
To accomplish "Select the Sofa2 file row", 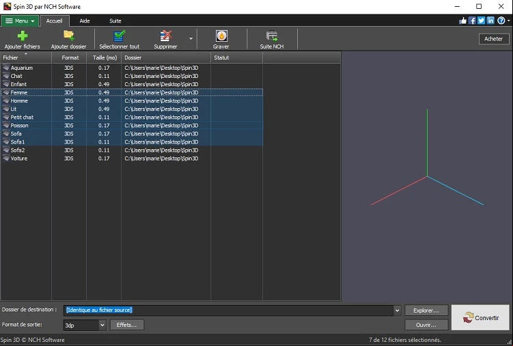I will pos(132,150).
